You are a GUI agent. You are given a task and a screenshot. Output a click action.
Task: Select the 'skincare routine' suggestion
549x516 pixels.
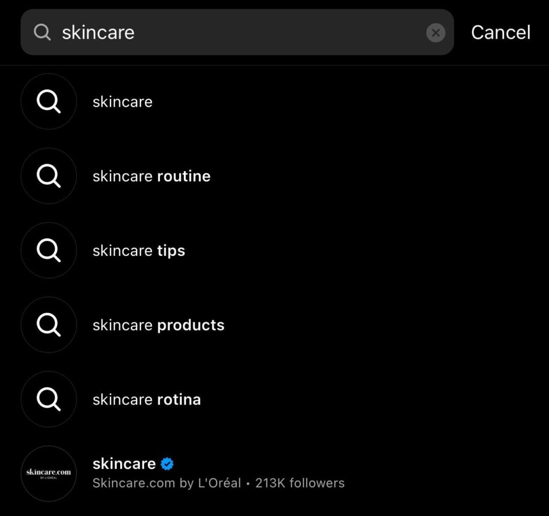click(151, 176)
